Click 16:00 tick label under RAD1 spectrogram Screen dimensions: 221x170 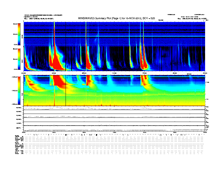point(145,73)
